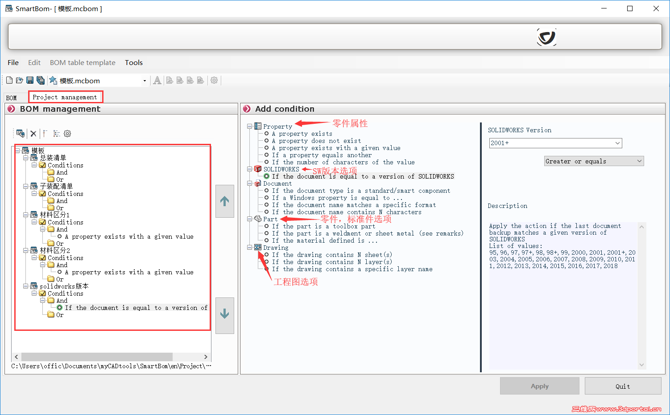Click the fourth export icon before the gear
This screenshot has height=415, width=670.
point(200,80)
